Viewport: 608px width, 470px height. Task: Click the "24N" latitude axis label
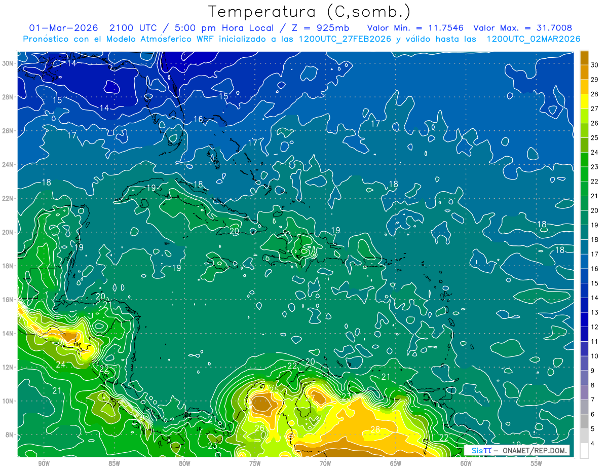[x=8, y=165]
